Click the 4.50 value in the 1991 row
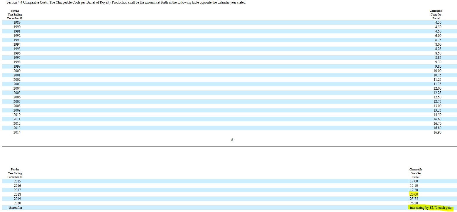The width and height of the screenshot is (457, 212). click(x=438, y=31)
